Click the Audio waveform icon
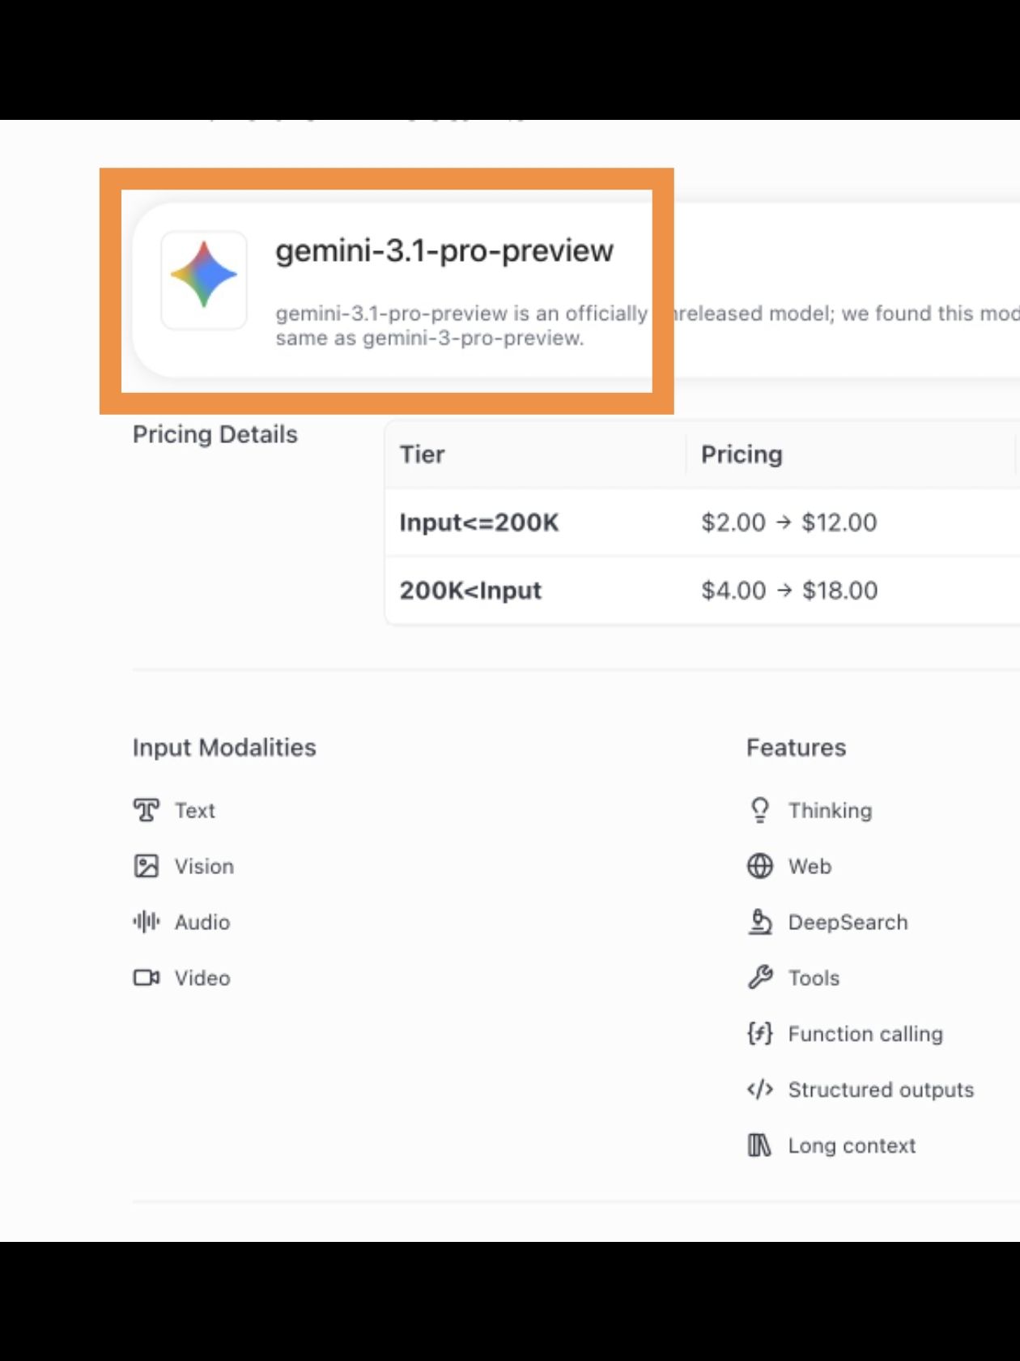The height and width of the screenshot is (1361, 1020). tap(147, 922)
